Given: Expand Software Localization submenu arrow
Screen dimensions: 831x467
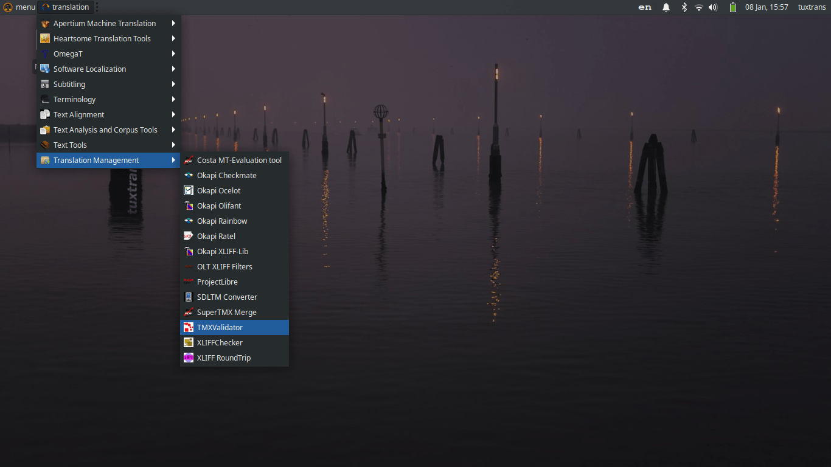Looking at the screenshot, I should [173, 69].
